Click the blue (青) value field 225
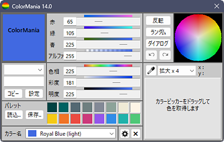This screenshot has width=224, height=142. coord(70,45)
